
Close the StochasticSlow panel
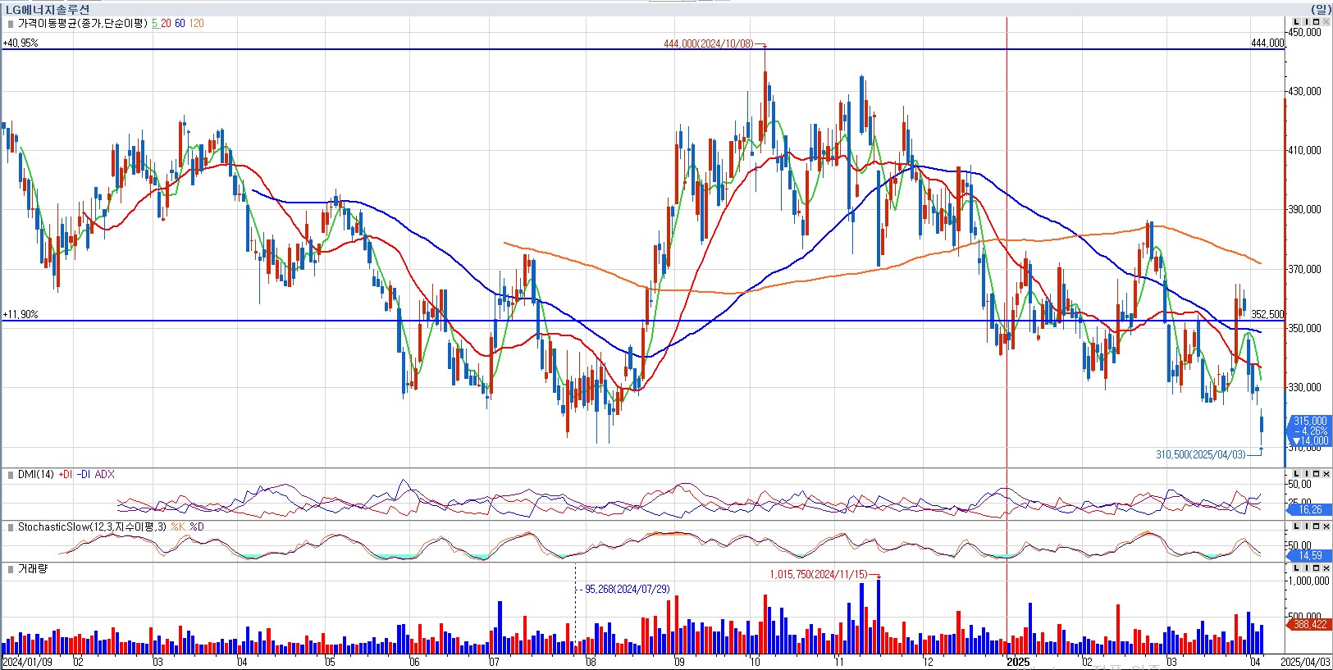[x=1326, y=526]
